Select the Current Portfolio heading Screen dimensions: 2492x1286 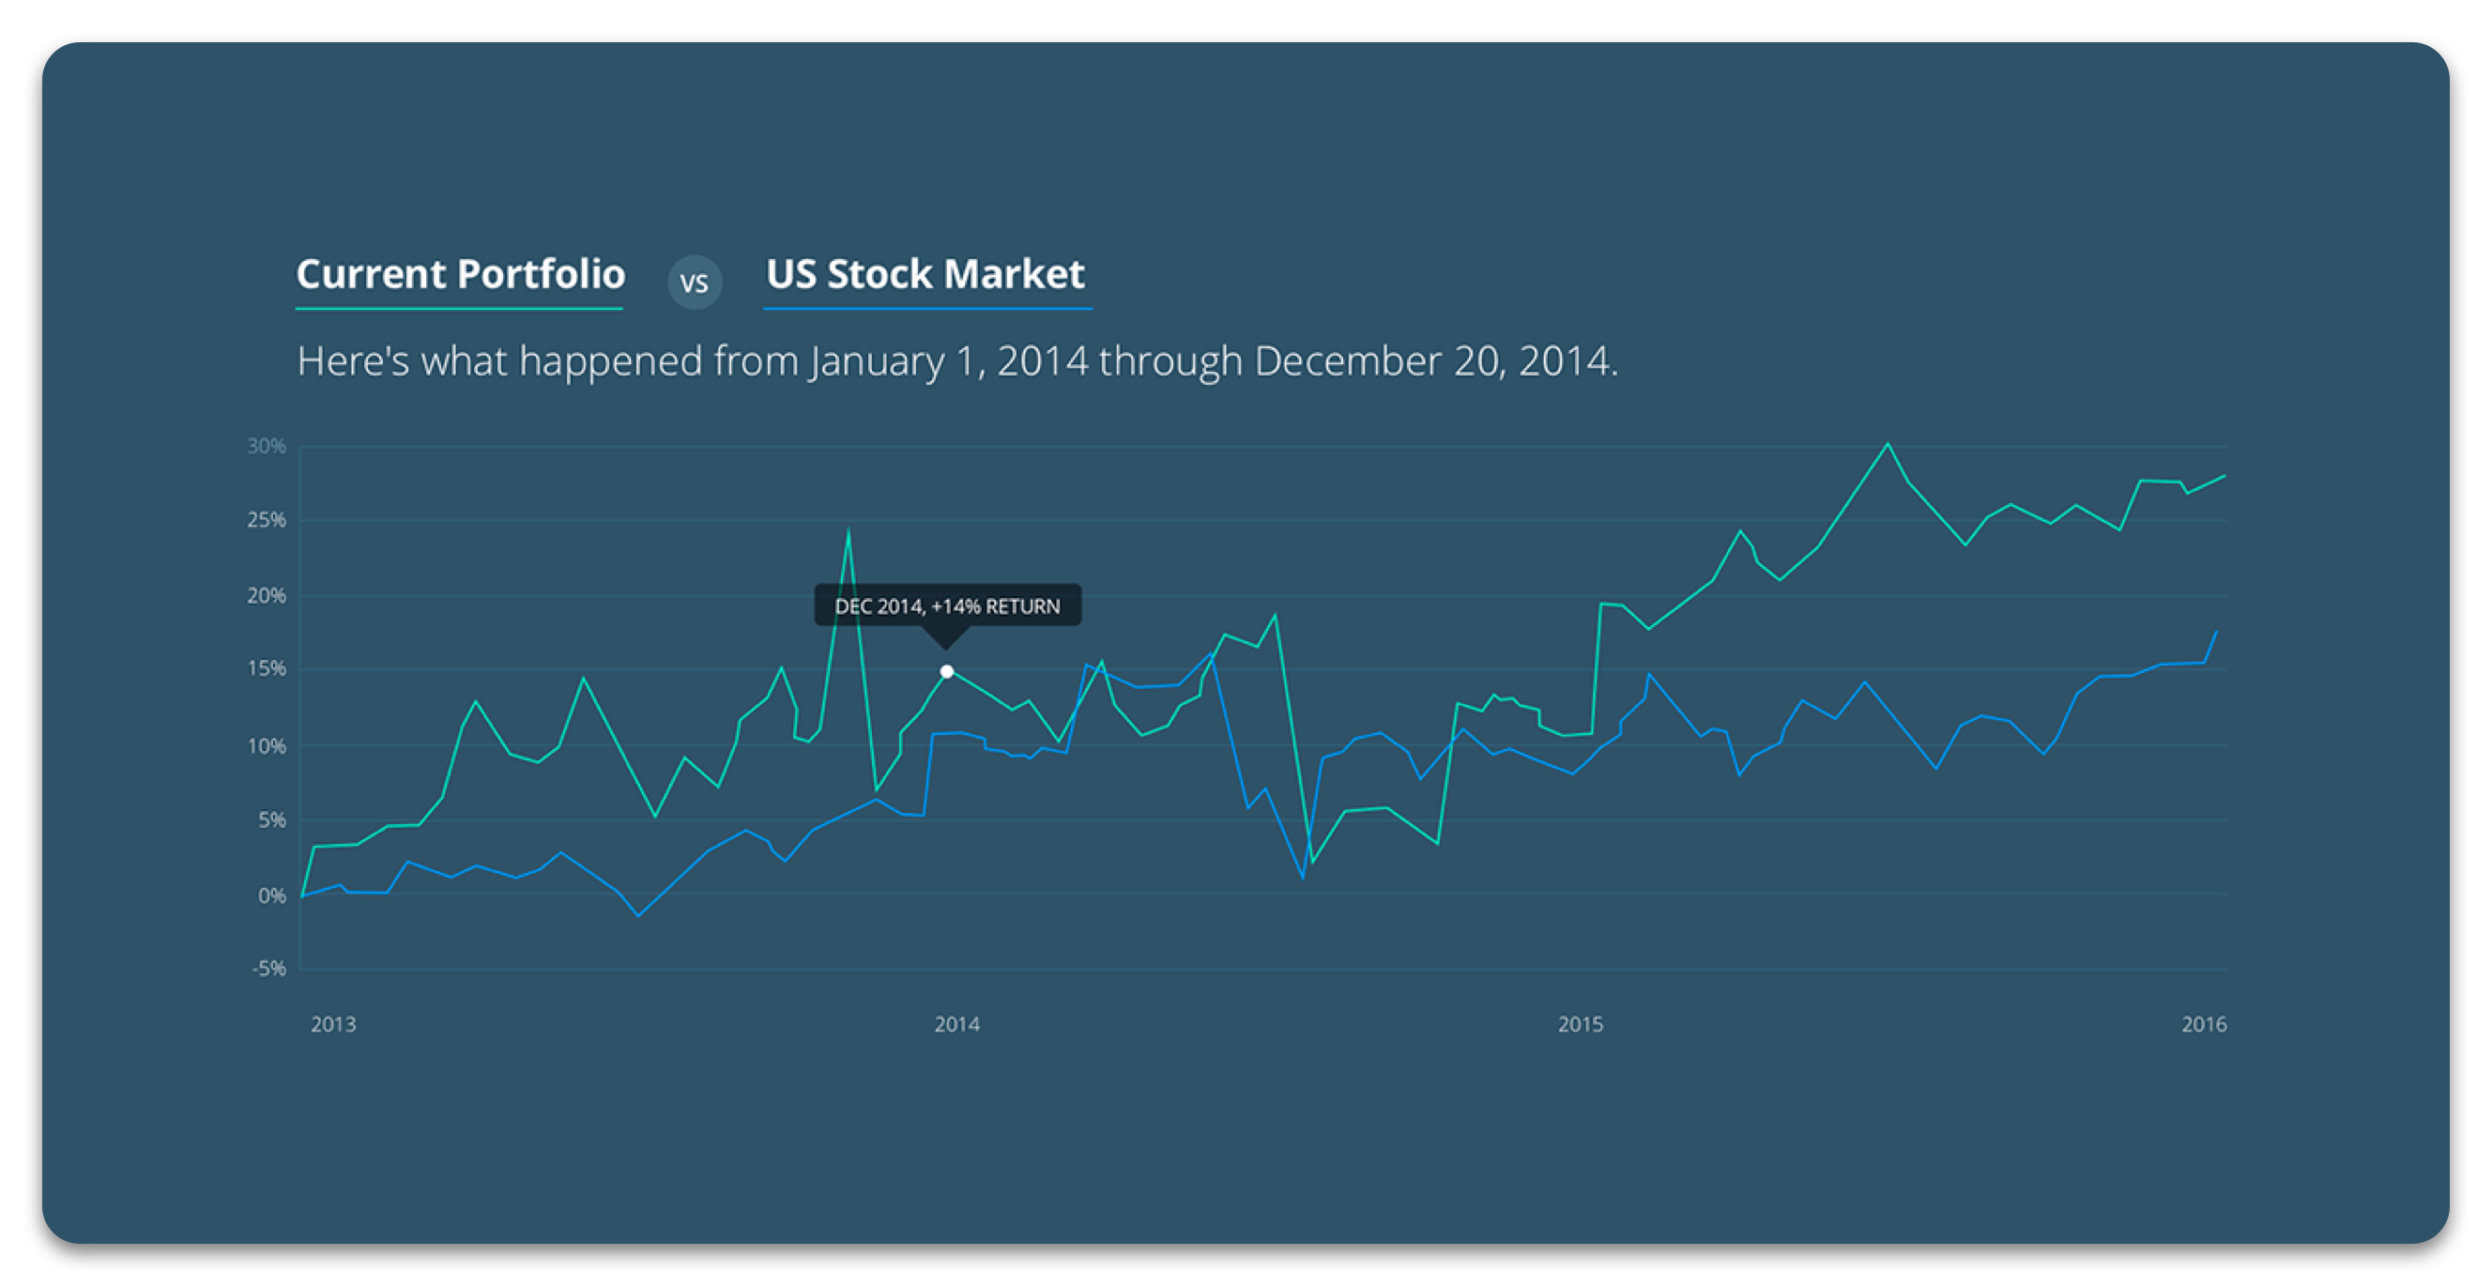461,274
